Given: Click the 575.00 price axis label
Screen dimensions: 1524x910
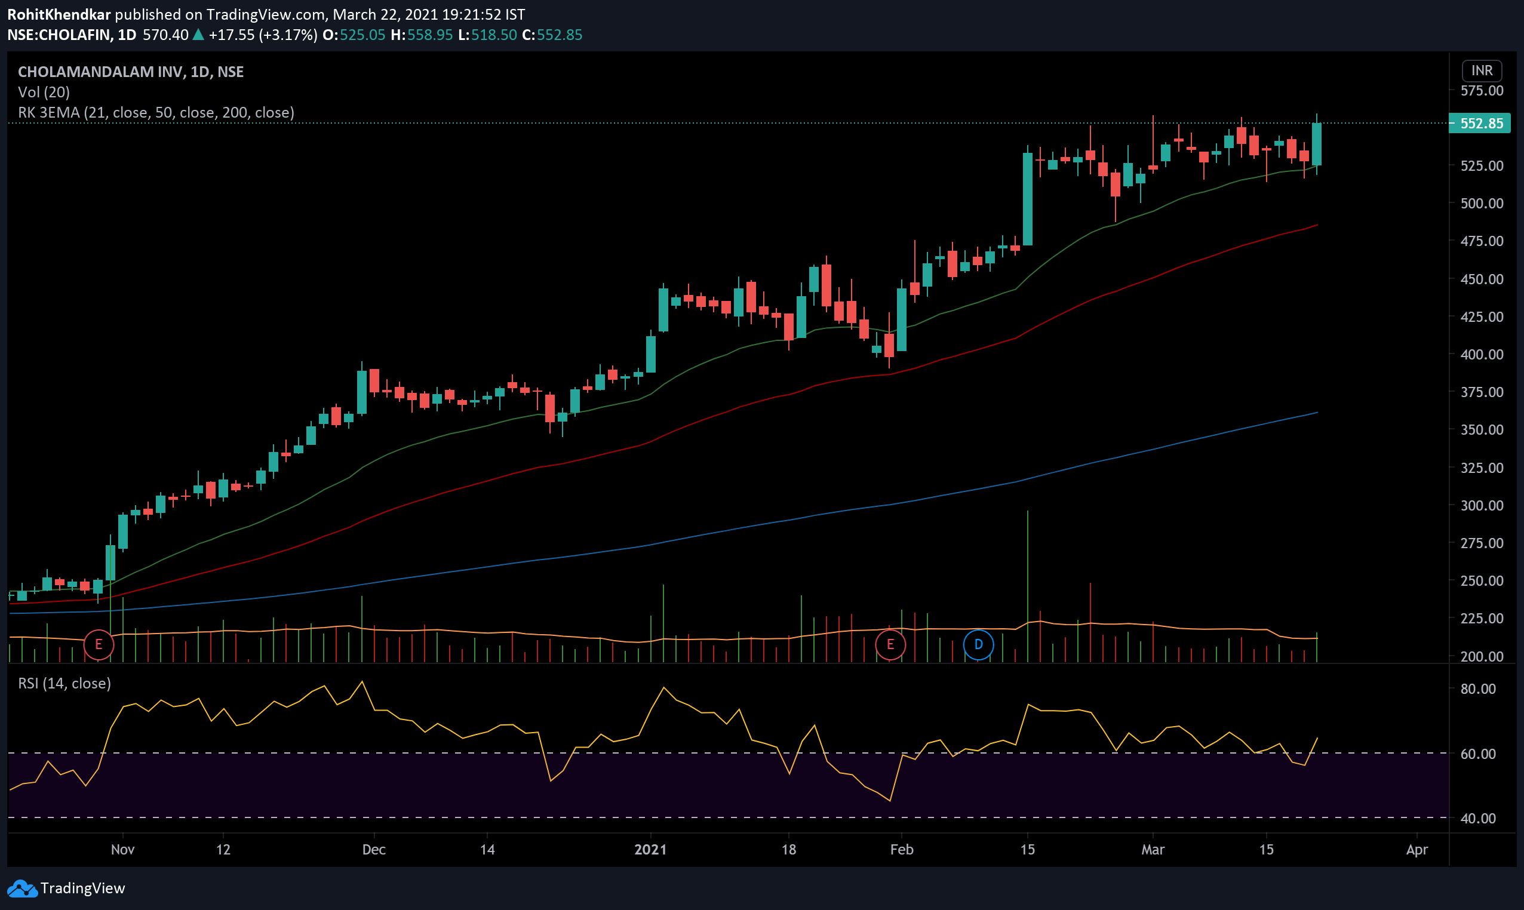Looking at the screenshot, I should tap(1482, 91).
